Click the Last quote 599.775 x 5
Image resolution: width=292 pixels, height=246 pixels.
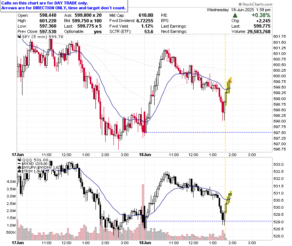(x=89, y=26)
